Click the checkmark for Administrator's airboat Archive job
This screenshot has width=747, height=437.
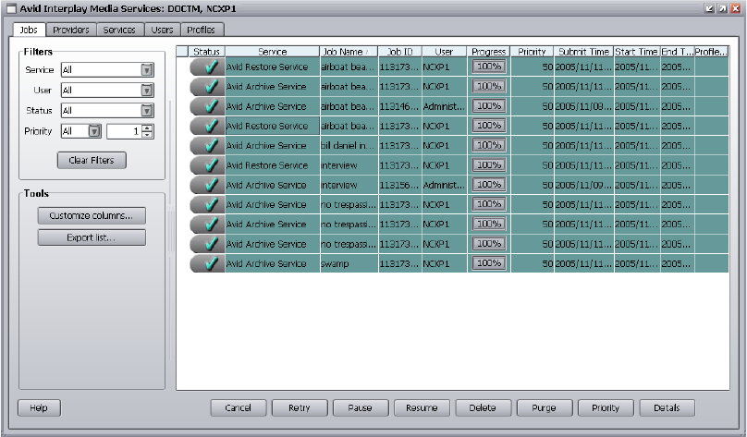point(211,106)
